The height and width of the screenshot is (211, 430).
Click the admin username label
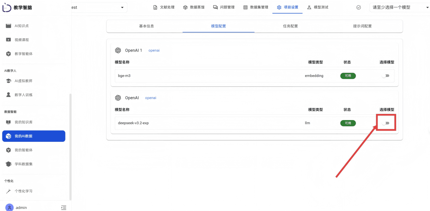tap(21, 208)
